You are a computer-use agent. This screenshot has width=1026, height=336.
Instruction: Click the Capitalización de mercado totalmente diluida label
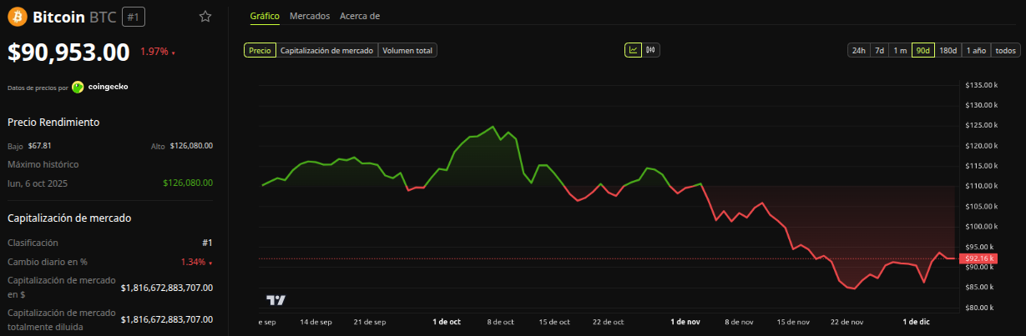(61, 319)
